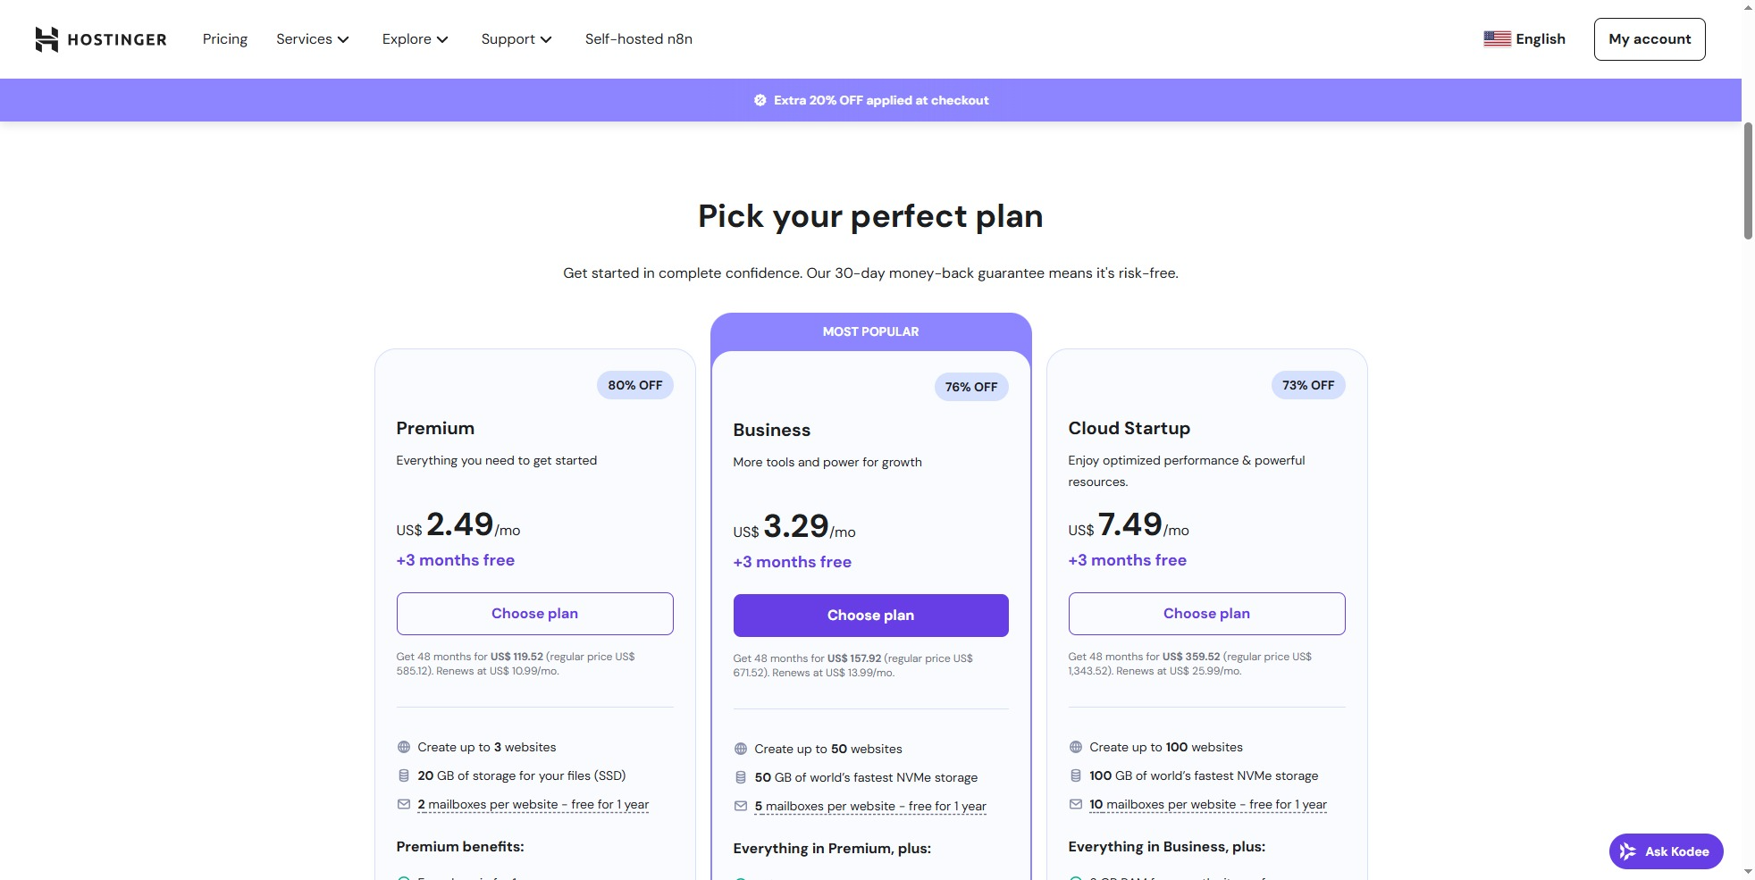Click the Ask Kodee sparkle icon

tap(1627, 851)
